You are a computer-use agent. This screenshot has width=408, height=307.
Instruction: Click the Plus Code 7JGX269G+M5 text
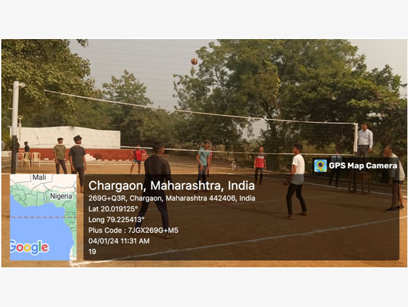coord(133,230)
